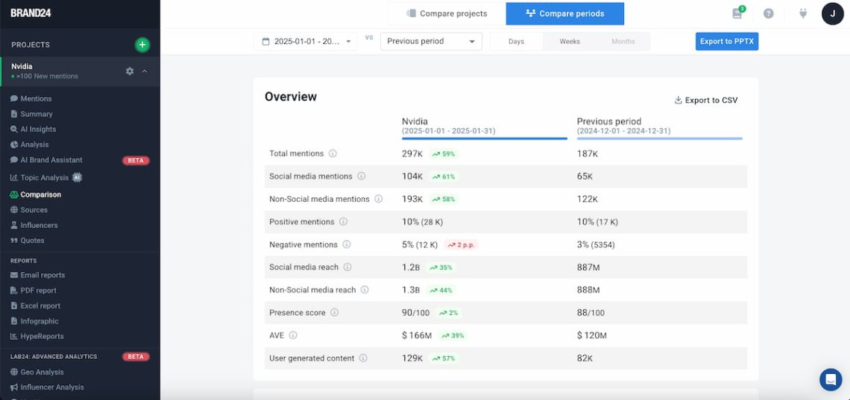Open Topic Analysis
Screen dimensions: 850x400
point(46,177)
